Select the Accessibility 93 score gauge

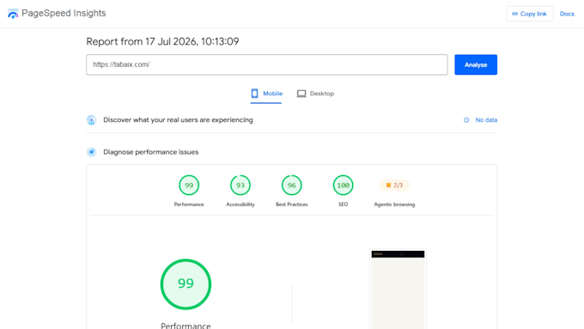(240, 186)
